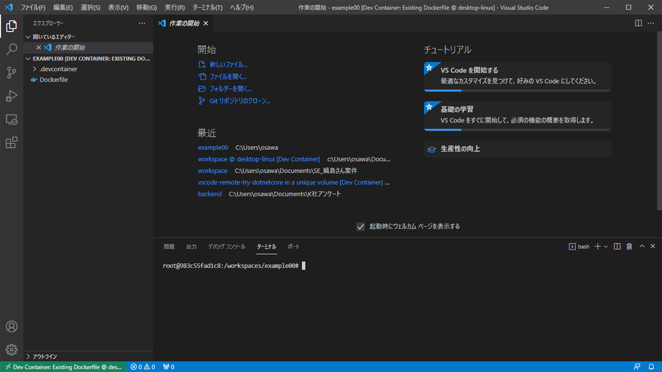Select the 作業の開始 editor tab

tap(183, 24)
